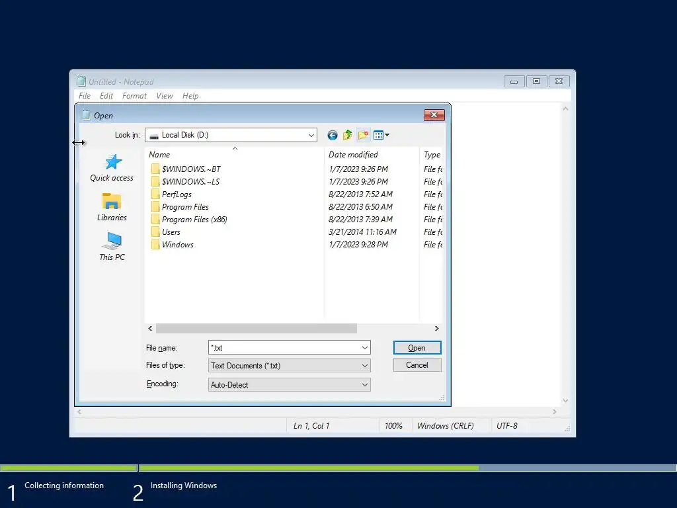
Task: Sort by the Date modified column header
Action: click(x=372, y=155)
